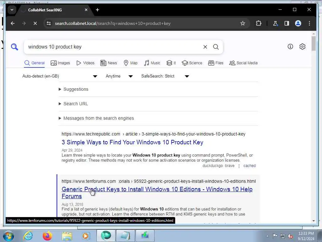Open the tenforums.com result URL
Image resolution: width=322 pixels, height=242 pixels.
158,181
